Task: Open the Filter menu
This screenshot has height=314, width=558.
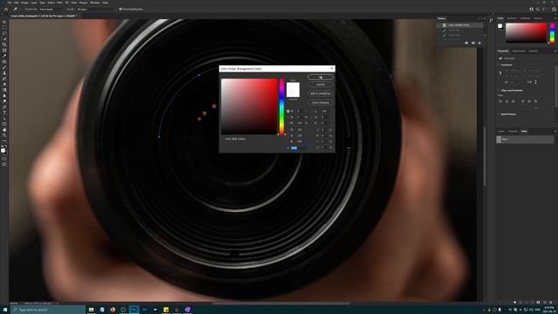Action: click(x=60, y=3)
